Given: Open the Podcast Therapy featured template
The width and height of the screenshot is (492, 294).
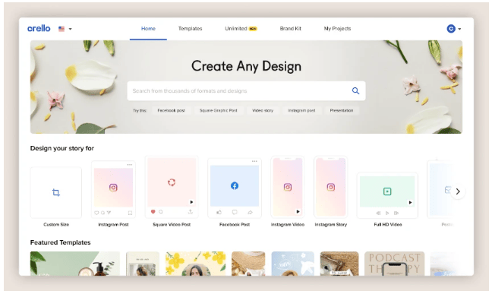Looking at the screenshot, I should click(x=394, y=264).
